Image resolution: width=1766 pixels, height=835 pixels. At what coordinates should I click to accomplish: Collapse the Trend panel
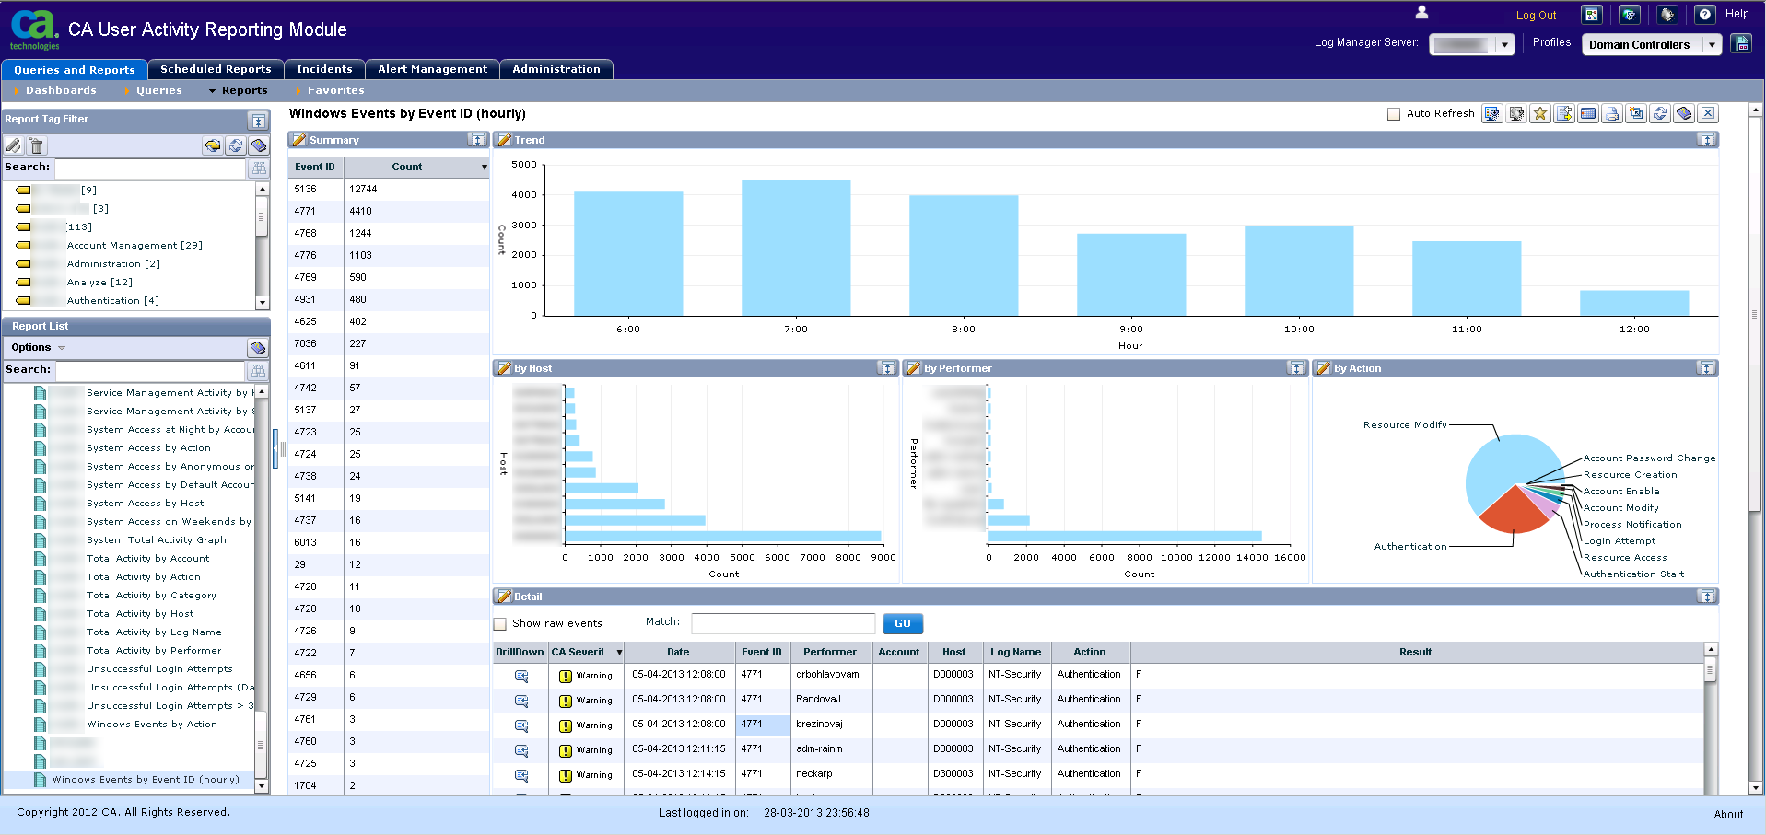pos(1707,140)
